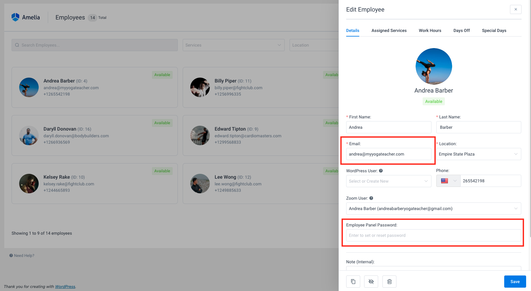Image resolution: width=531 pixels, height=291 pixels.
Task: Click the trash icon to delete Andrea Barber
Action: (389, 281)
